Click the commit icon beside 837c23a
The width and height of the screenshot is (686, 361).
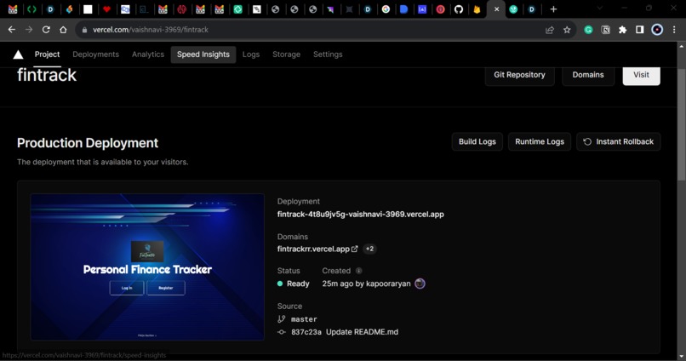tap(282, 332)
